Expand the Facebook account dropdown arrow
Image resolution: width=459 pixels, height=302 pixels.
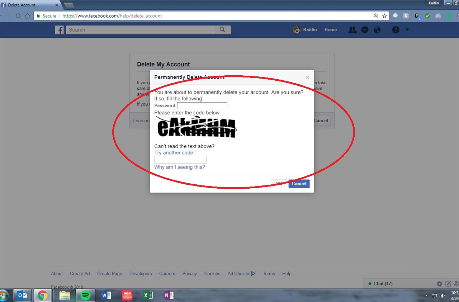tap(407, 30)
